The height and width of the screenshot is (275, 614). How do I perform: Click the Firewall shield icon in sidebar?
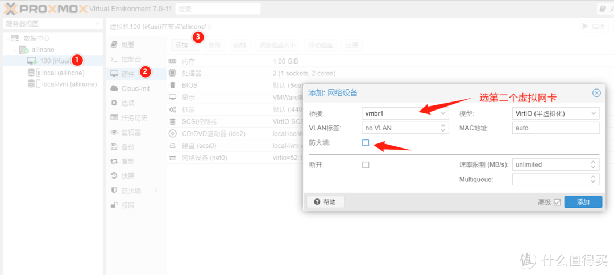click(114, 191)
